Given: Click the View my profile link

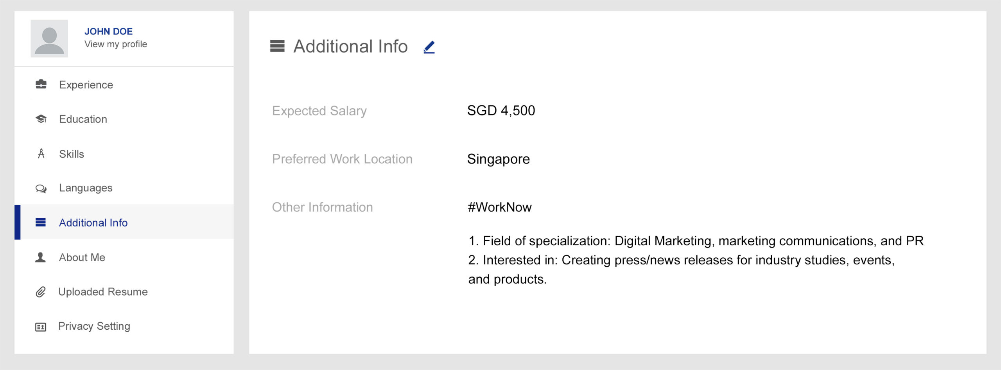Looking at the screenshot, I should (115, 44).
